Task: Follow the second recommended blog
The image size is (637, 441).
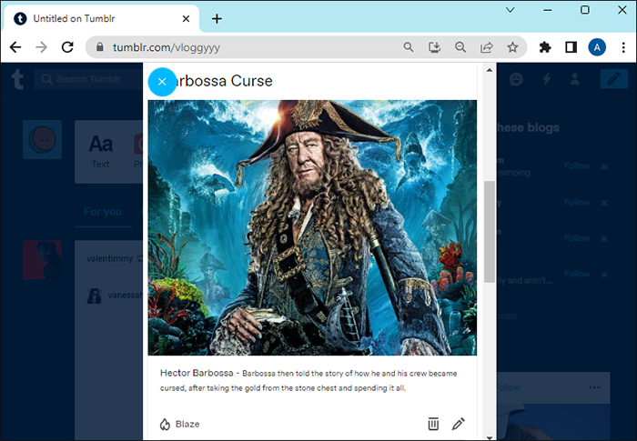Action: pos(577,202)
